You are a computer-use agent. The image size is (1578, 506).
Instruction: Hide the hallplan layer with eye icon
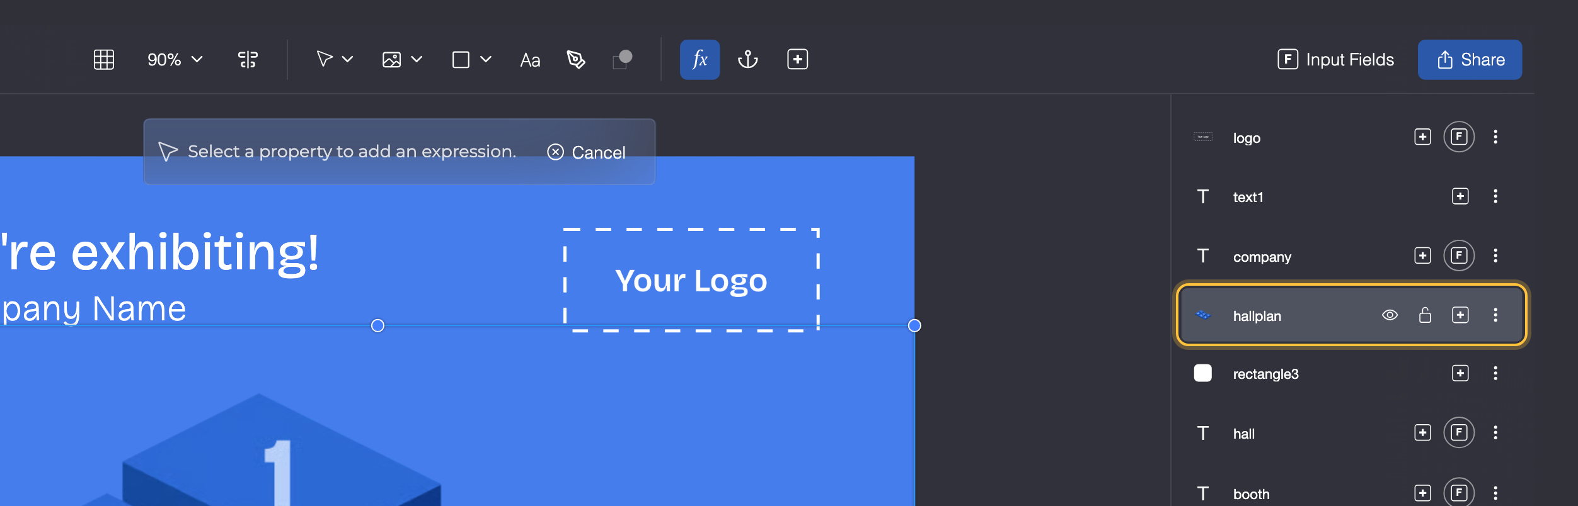1390,315
